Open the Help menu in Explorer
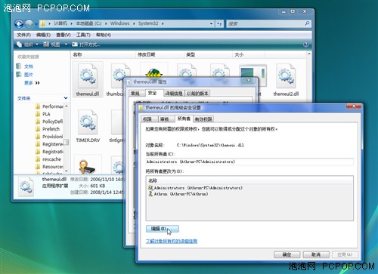Image resolution: width=378 pixels, height=274 pixels. click(104, 35)
